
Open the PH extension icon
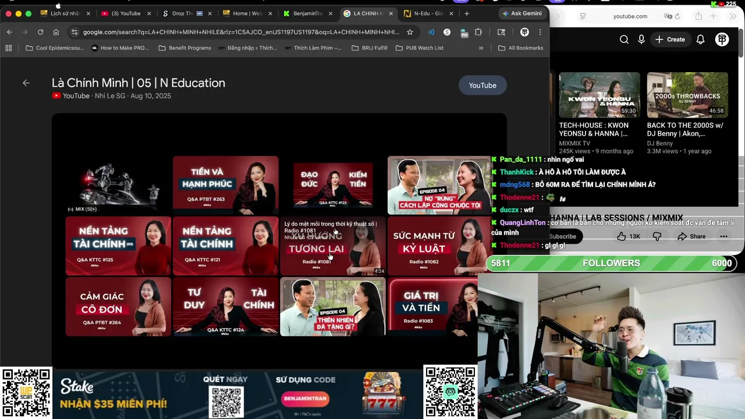tap(464, 33)
